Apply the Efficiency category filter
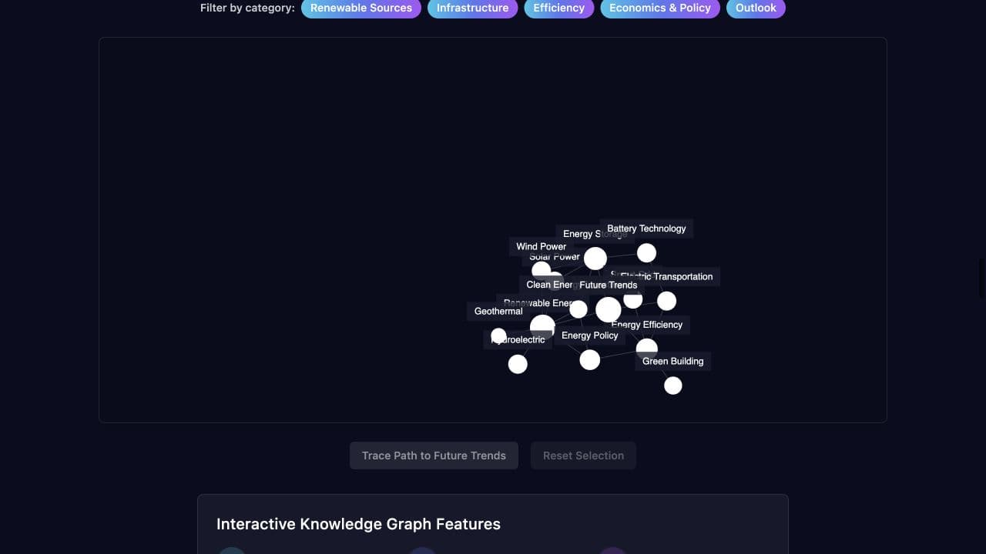 point(558,8)
